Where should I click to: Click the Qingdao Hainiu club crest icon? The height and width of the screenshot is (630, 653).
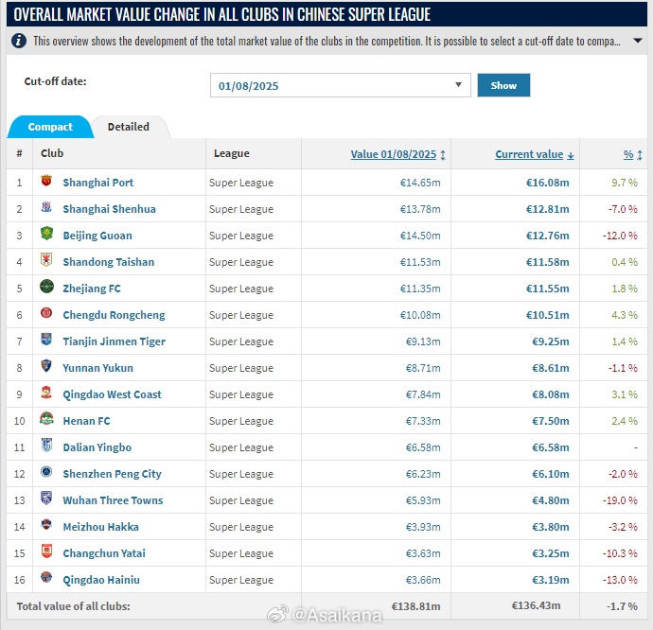point(46,579)
